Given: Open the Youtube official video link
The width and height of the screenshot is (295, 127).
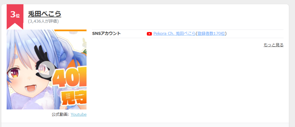Looking at the screenshot, I should [78, 114].
